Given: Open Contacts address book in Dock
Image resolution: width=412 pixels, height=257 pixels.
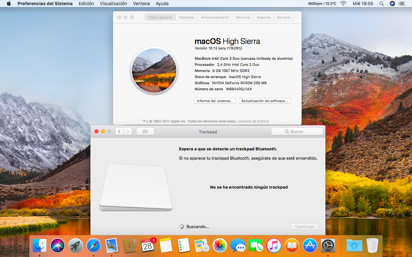Looking at the screenshot, I should (x=130, y=246).
